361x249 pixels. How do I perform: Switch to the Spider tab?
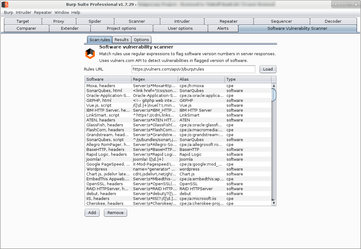pos(95,21)
